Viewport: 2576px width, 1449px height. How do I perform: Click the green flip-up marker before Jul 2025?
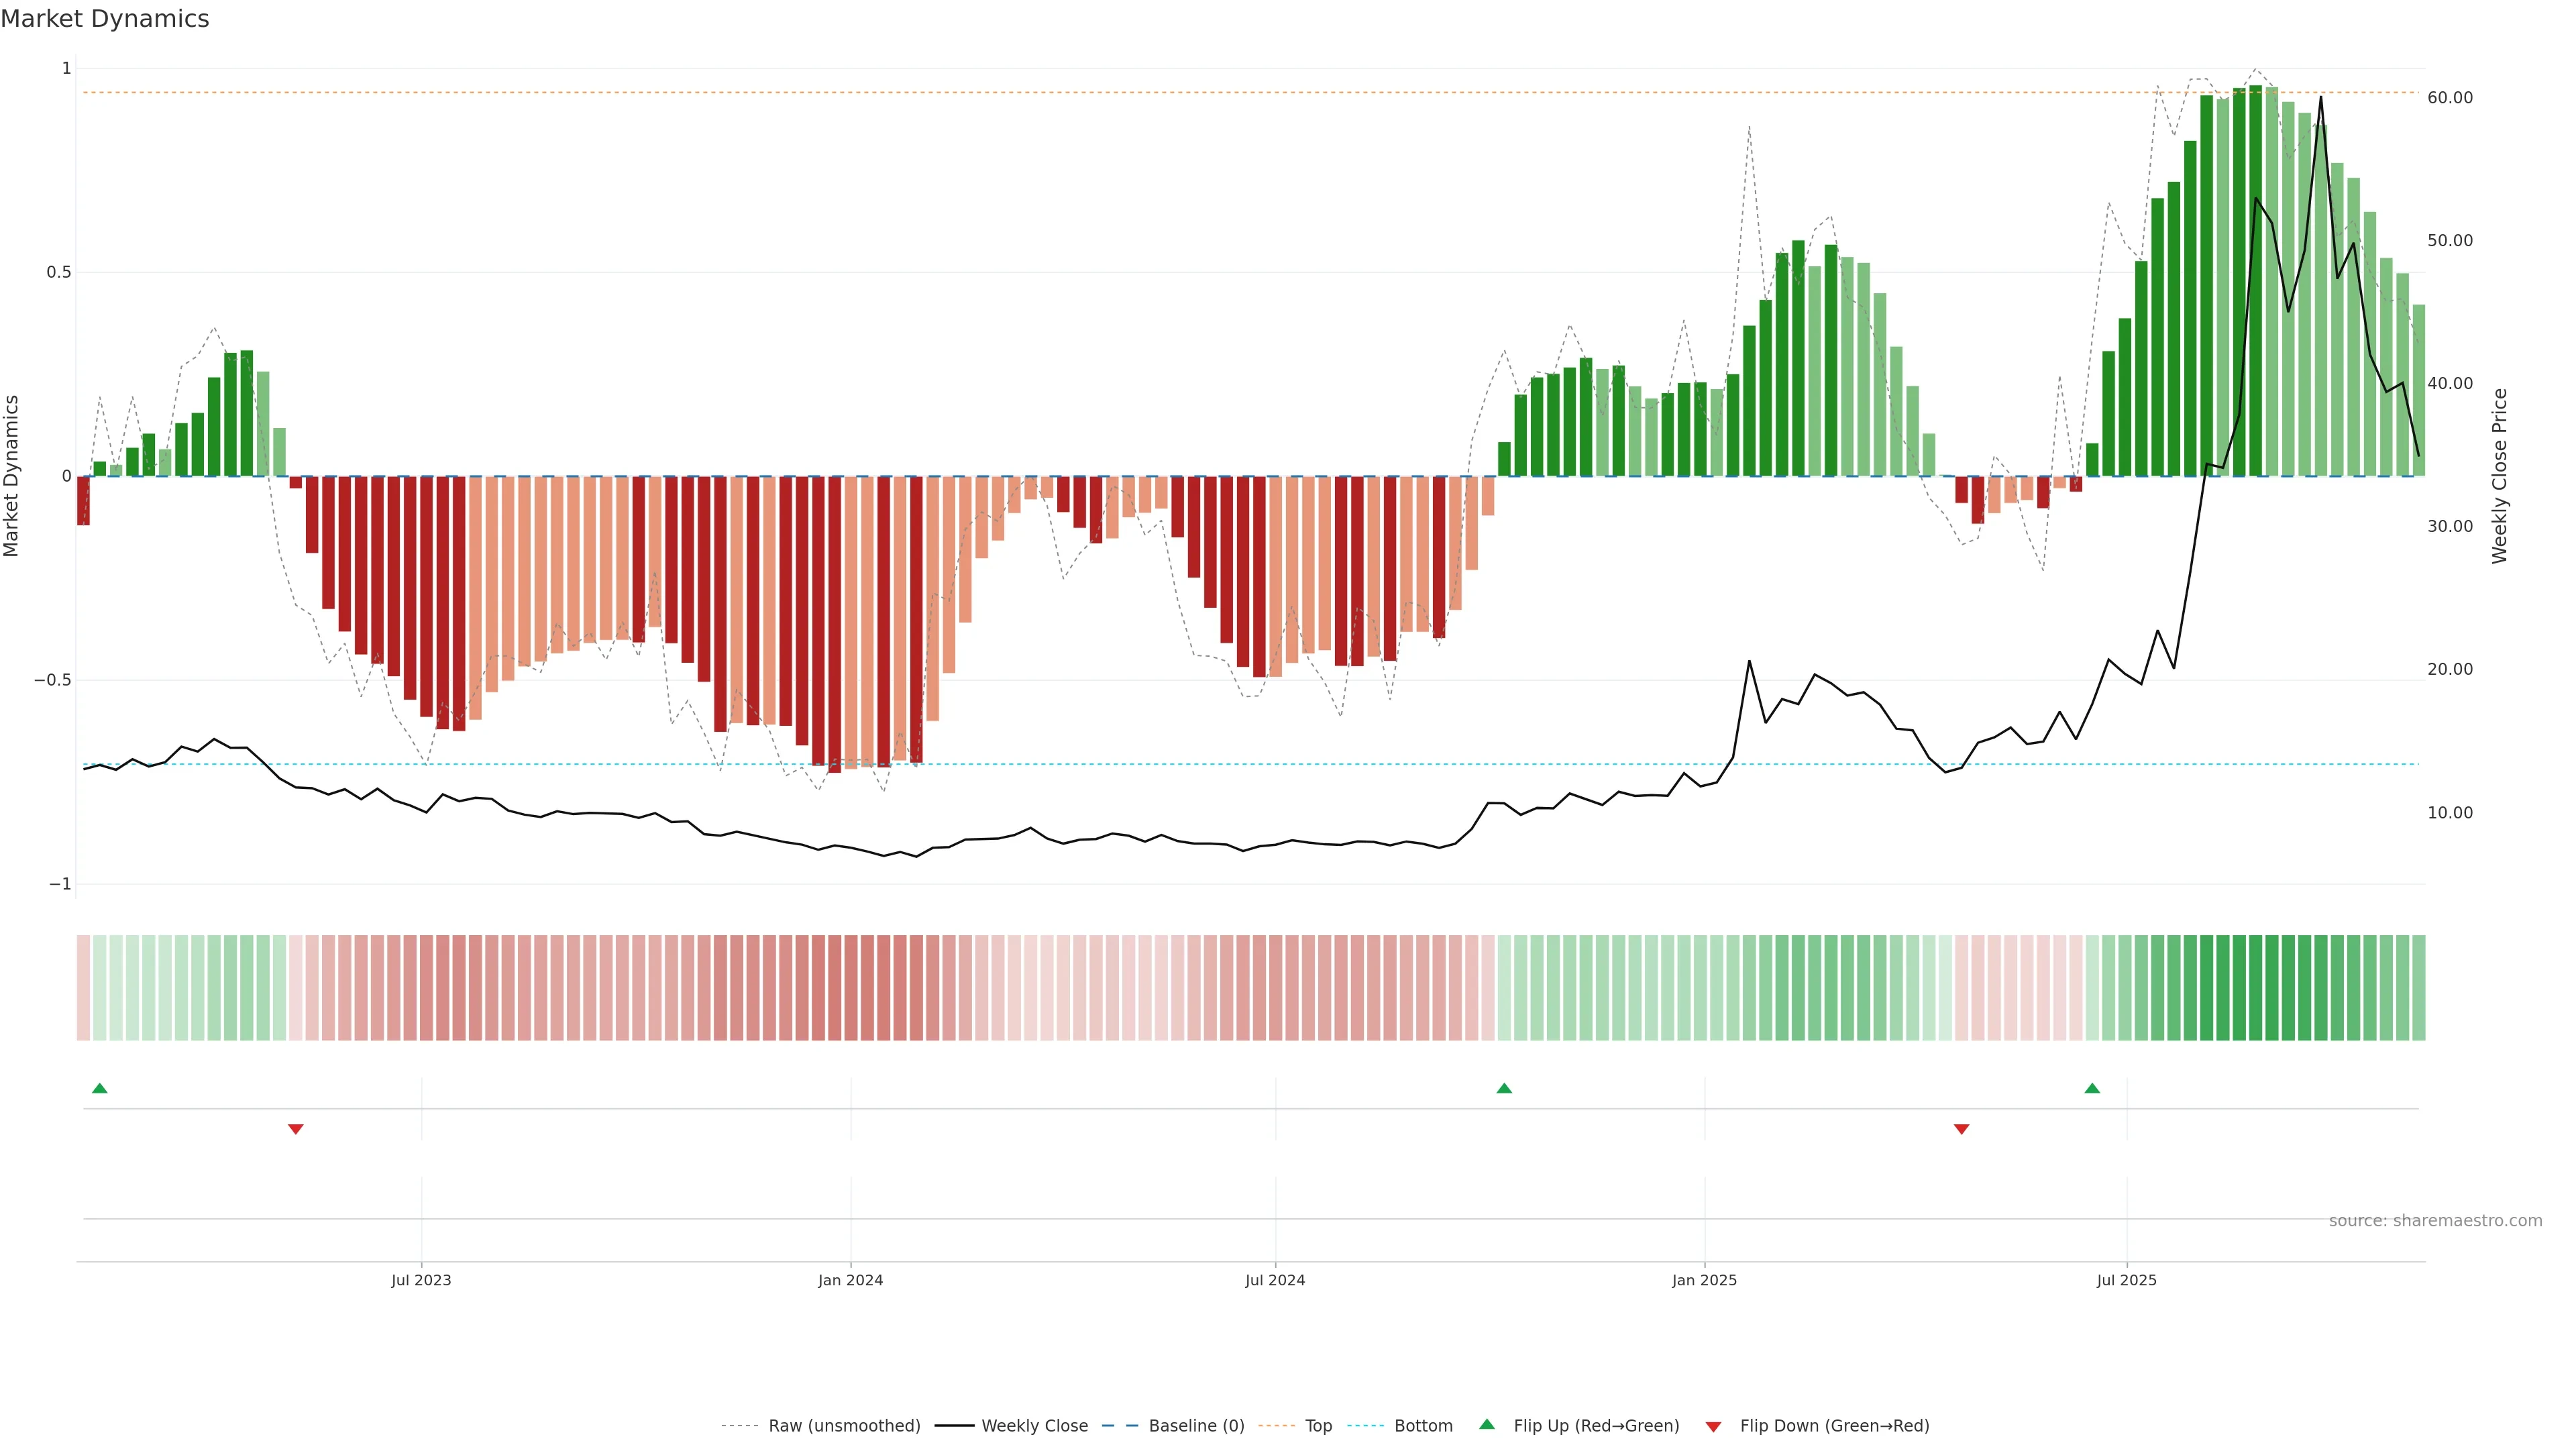(x=2092, y=1088)
